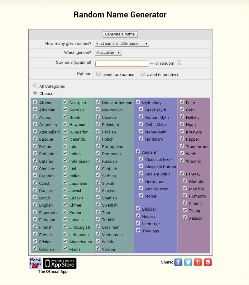Uncheck the Galician category

pos(35,249)
